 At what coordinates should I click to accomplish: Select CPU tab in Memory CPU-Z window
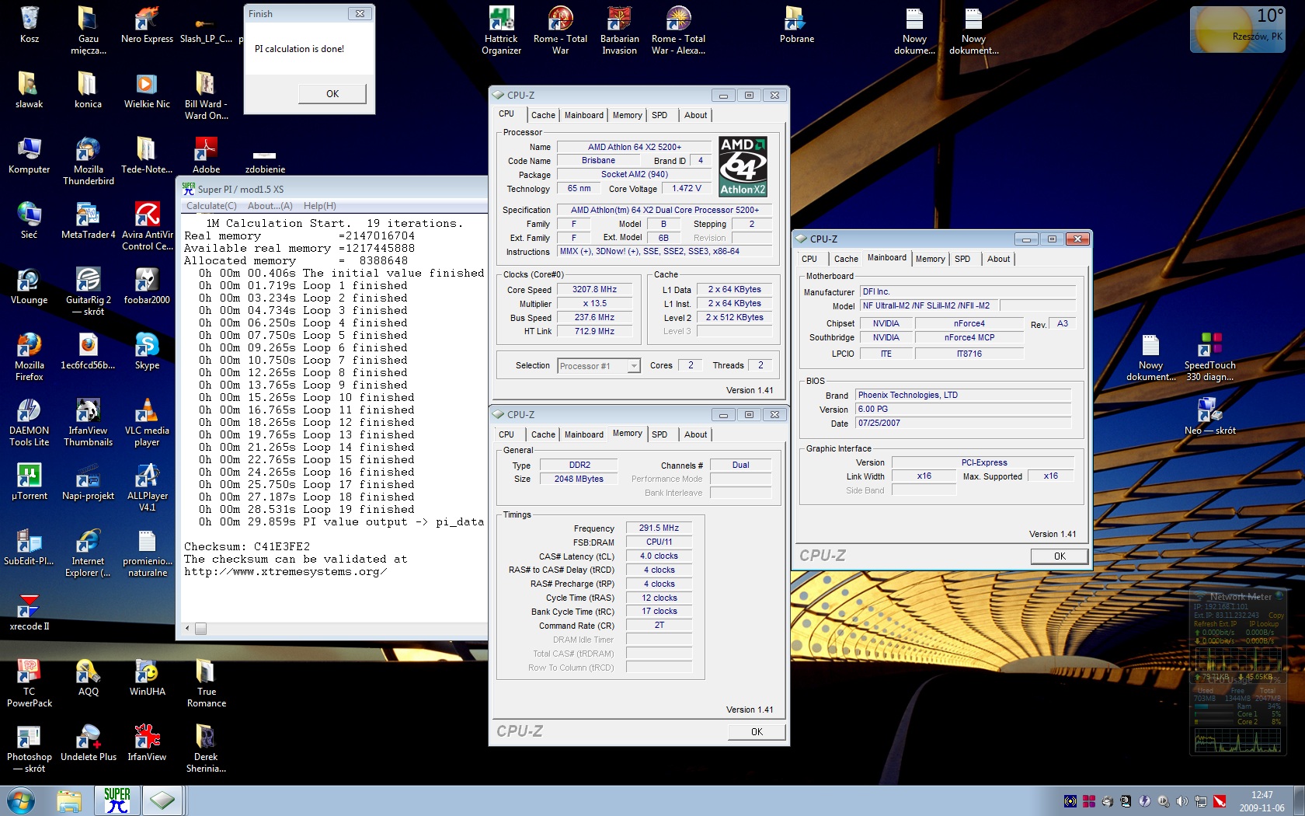coord(506,434)
